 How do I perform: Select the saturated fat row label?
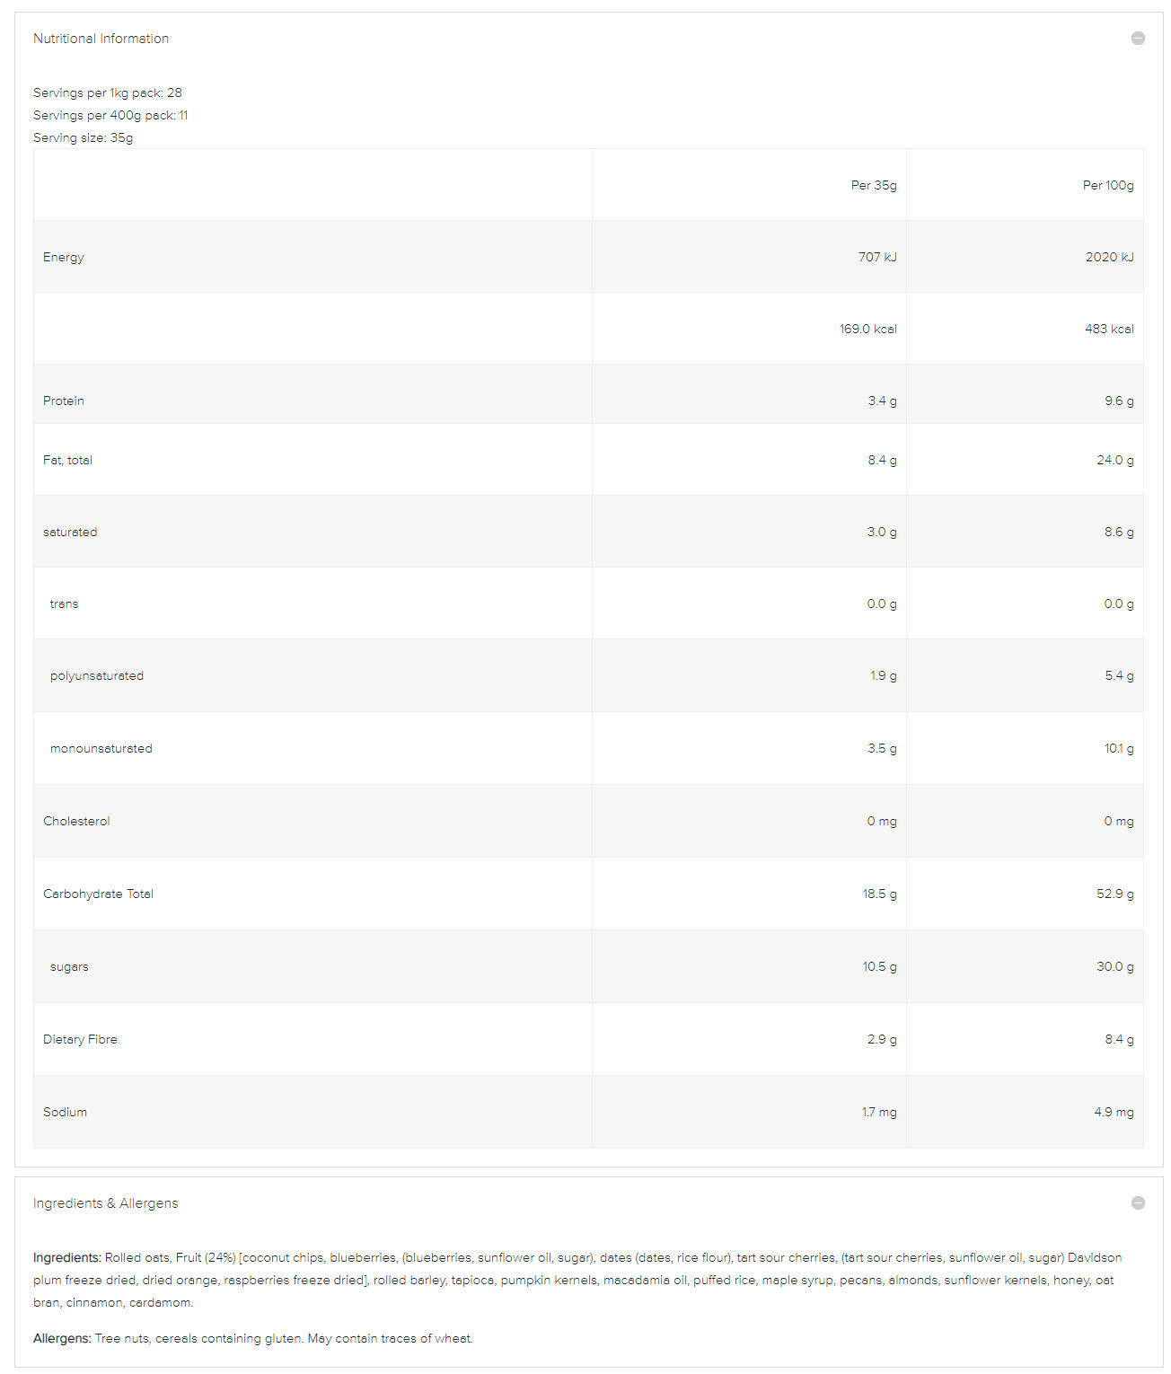70,532
